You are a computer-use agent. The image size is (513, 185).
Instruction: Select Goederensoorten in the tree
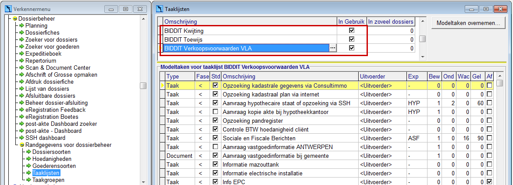[53, 166]
